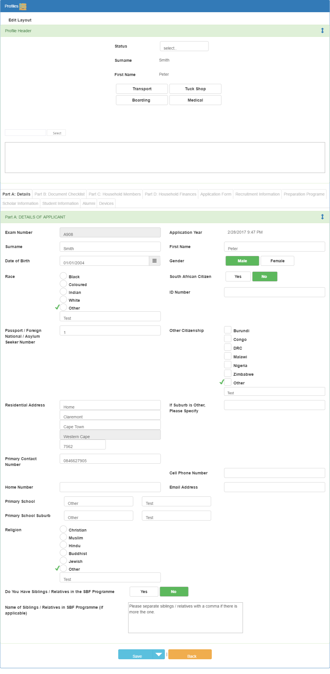
Task: Switch to Student Information tab
Action: [x=60, y=203]
